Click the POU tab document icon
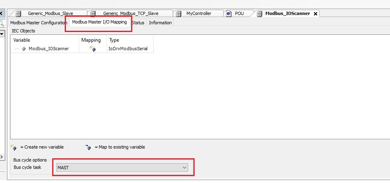This screenshot has height=183, width=390. pyautogui.click(x=229, y=13)
